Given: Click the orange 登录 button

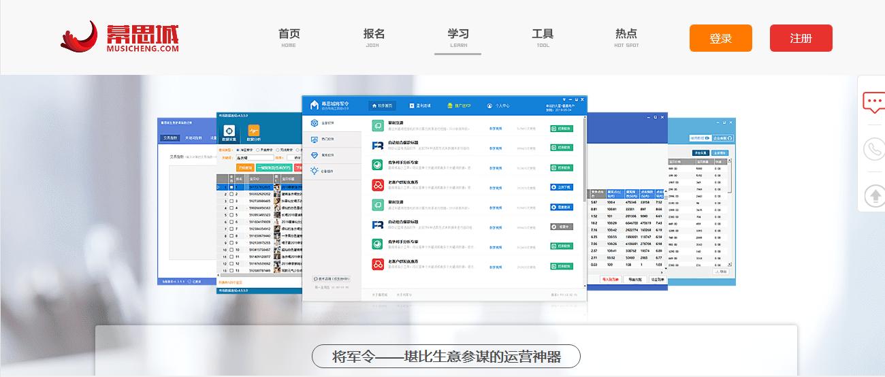Looking at the screenshot, I should tap(720, 38).
